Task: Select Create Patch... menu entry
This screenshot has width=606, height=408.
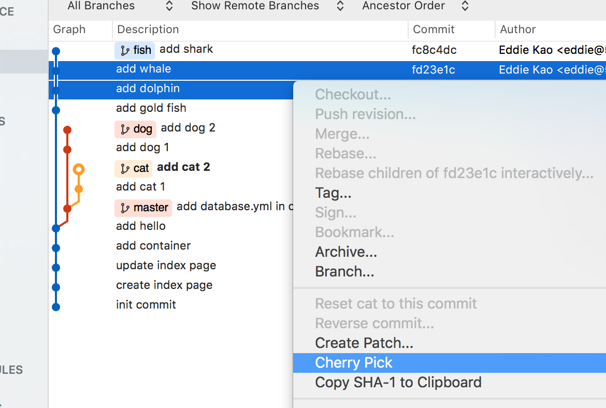Action: 364,343
